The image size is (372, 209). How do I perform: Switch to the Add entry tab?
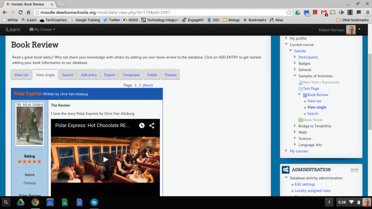(89, 75)
